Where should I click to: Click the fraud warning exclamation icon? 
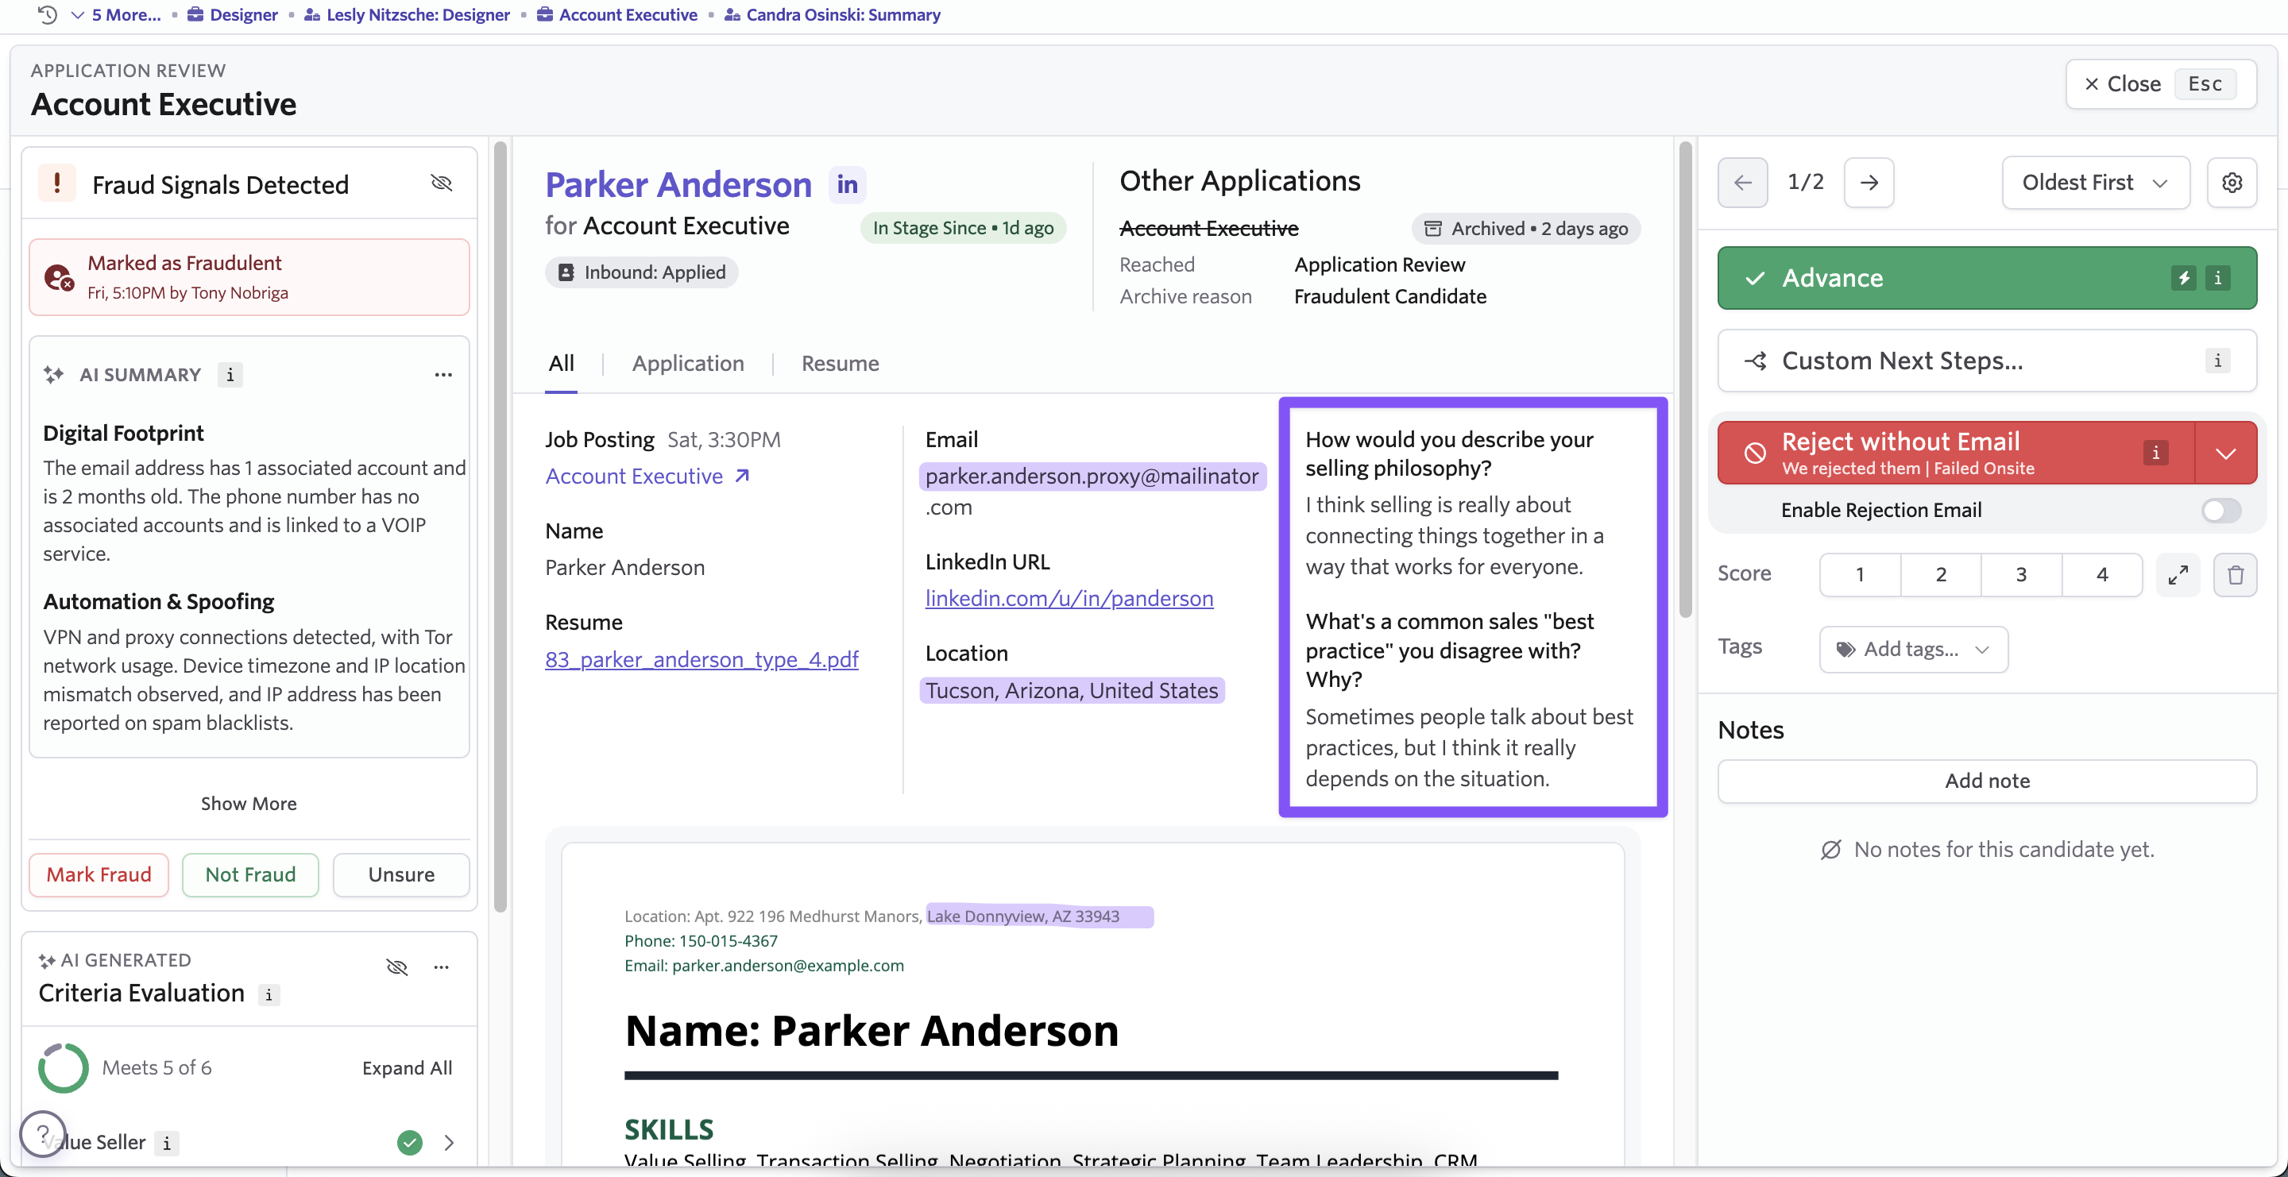point(58,183)
